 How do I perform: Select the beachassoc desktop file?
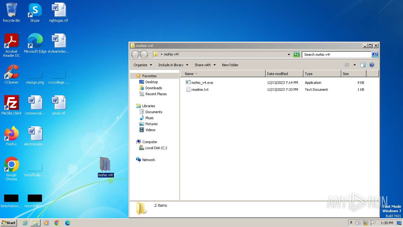pos(11,201)
